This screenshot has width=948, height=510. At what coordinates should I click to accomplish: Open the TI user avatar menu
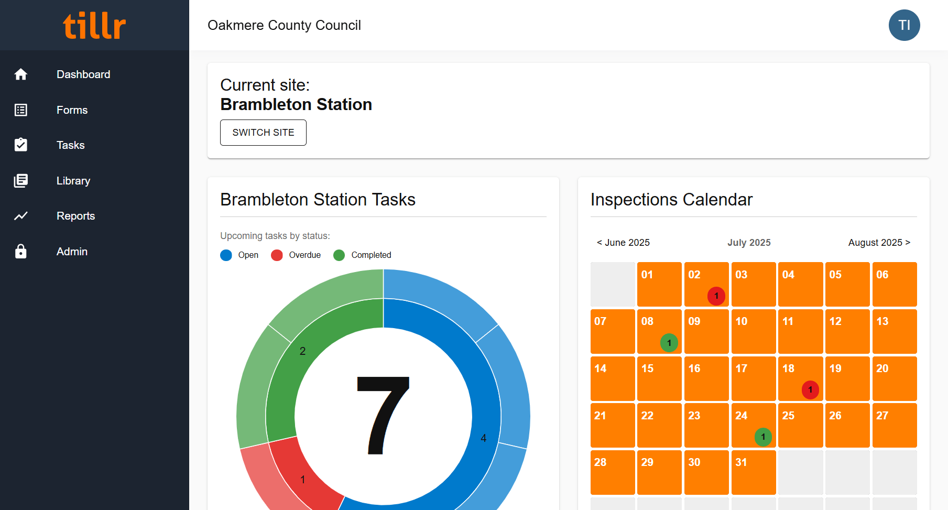pyautogui.click(x=904, y=25)
